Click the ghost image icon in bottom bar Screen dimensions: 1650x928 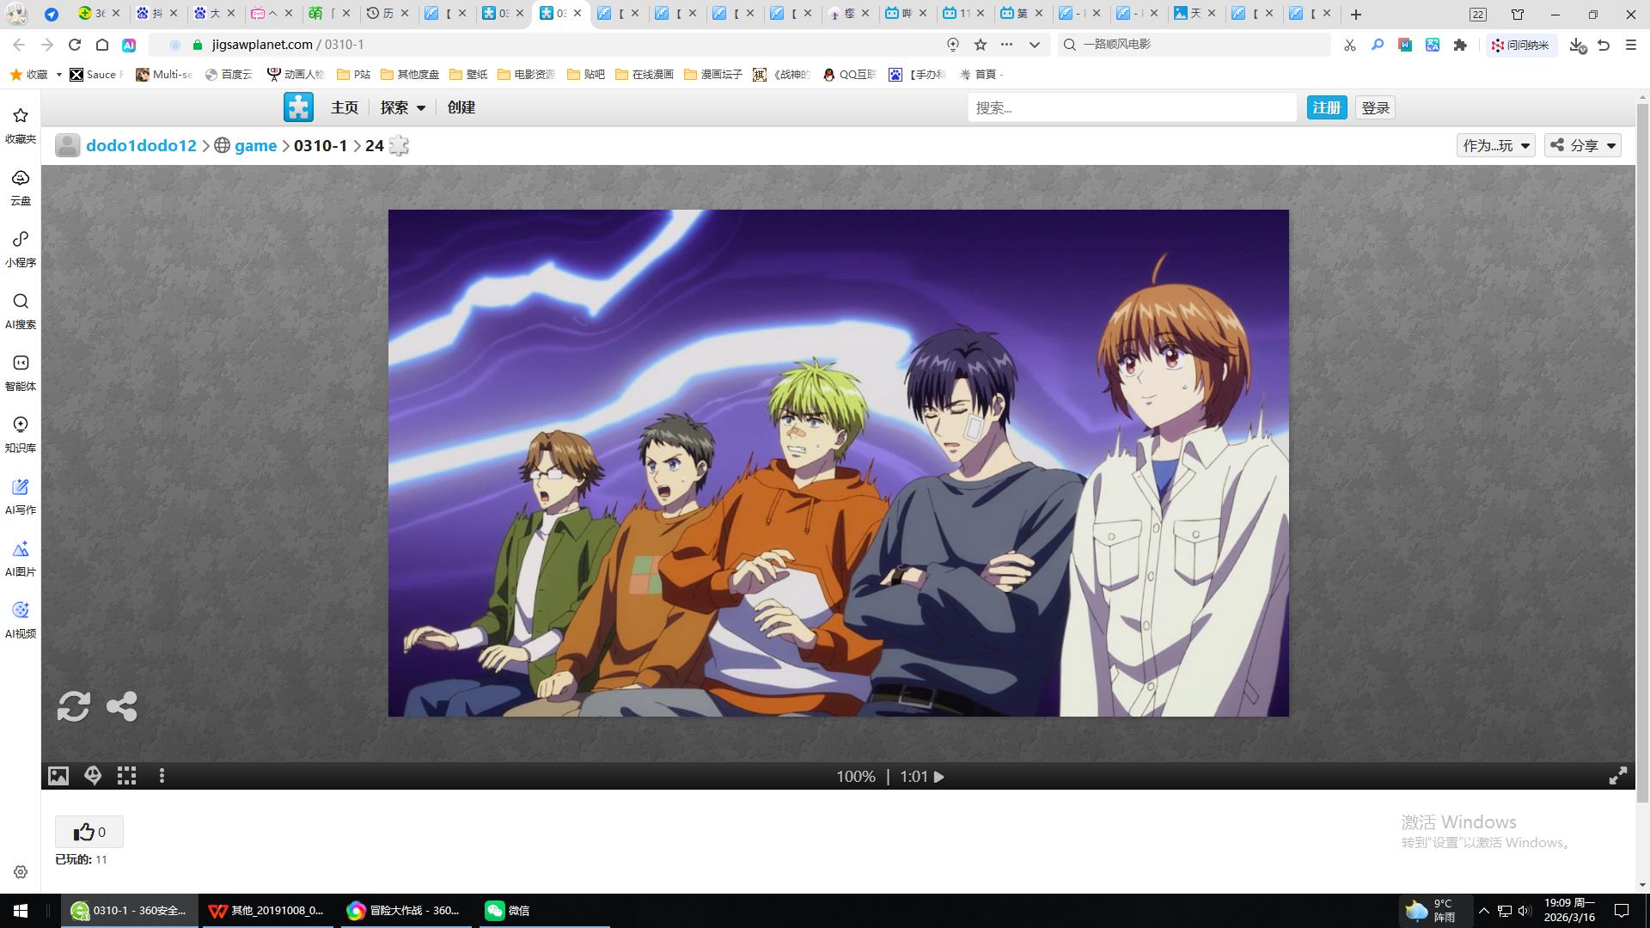[93, 776]
